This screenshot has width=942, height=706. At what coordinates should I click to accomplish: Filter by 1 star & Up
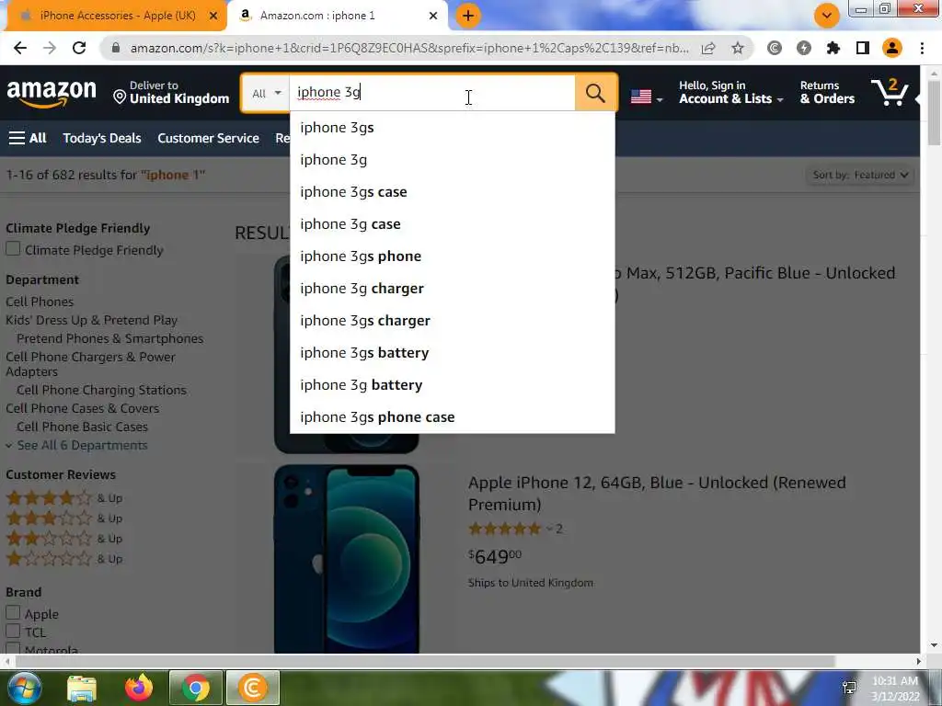click(x=64, y=559)
